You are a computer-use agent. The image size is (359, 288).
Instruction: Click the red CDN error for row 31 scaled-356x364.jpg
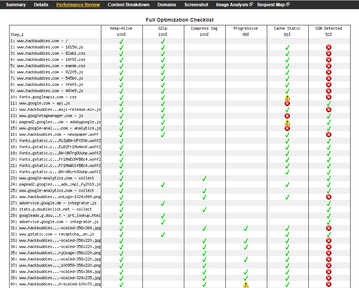pyautogui.click(x=329, y=228)
